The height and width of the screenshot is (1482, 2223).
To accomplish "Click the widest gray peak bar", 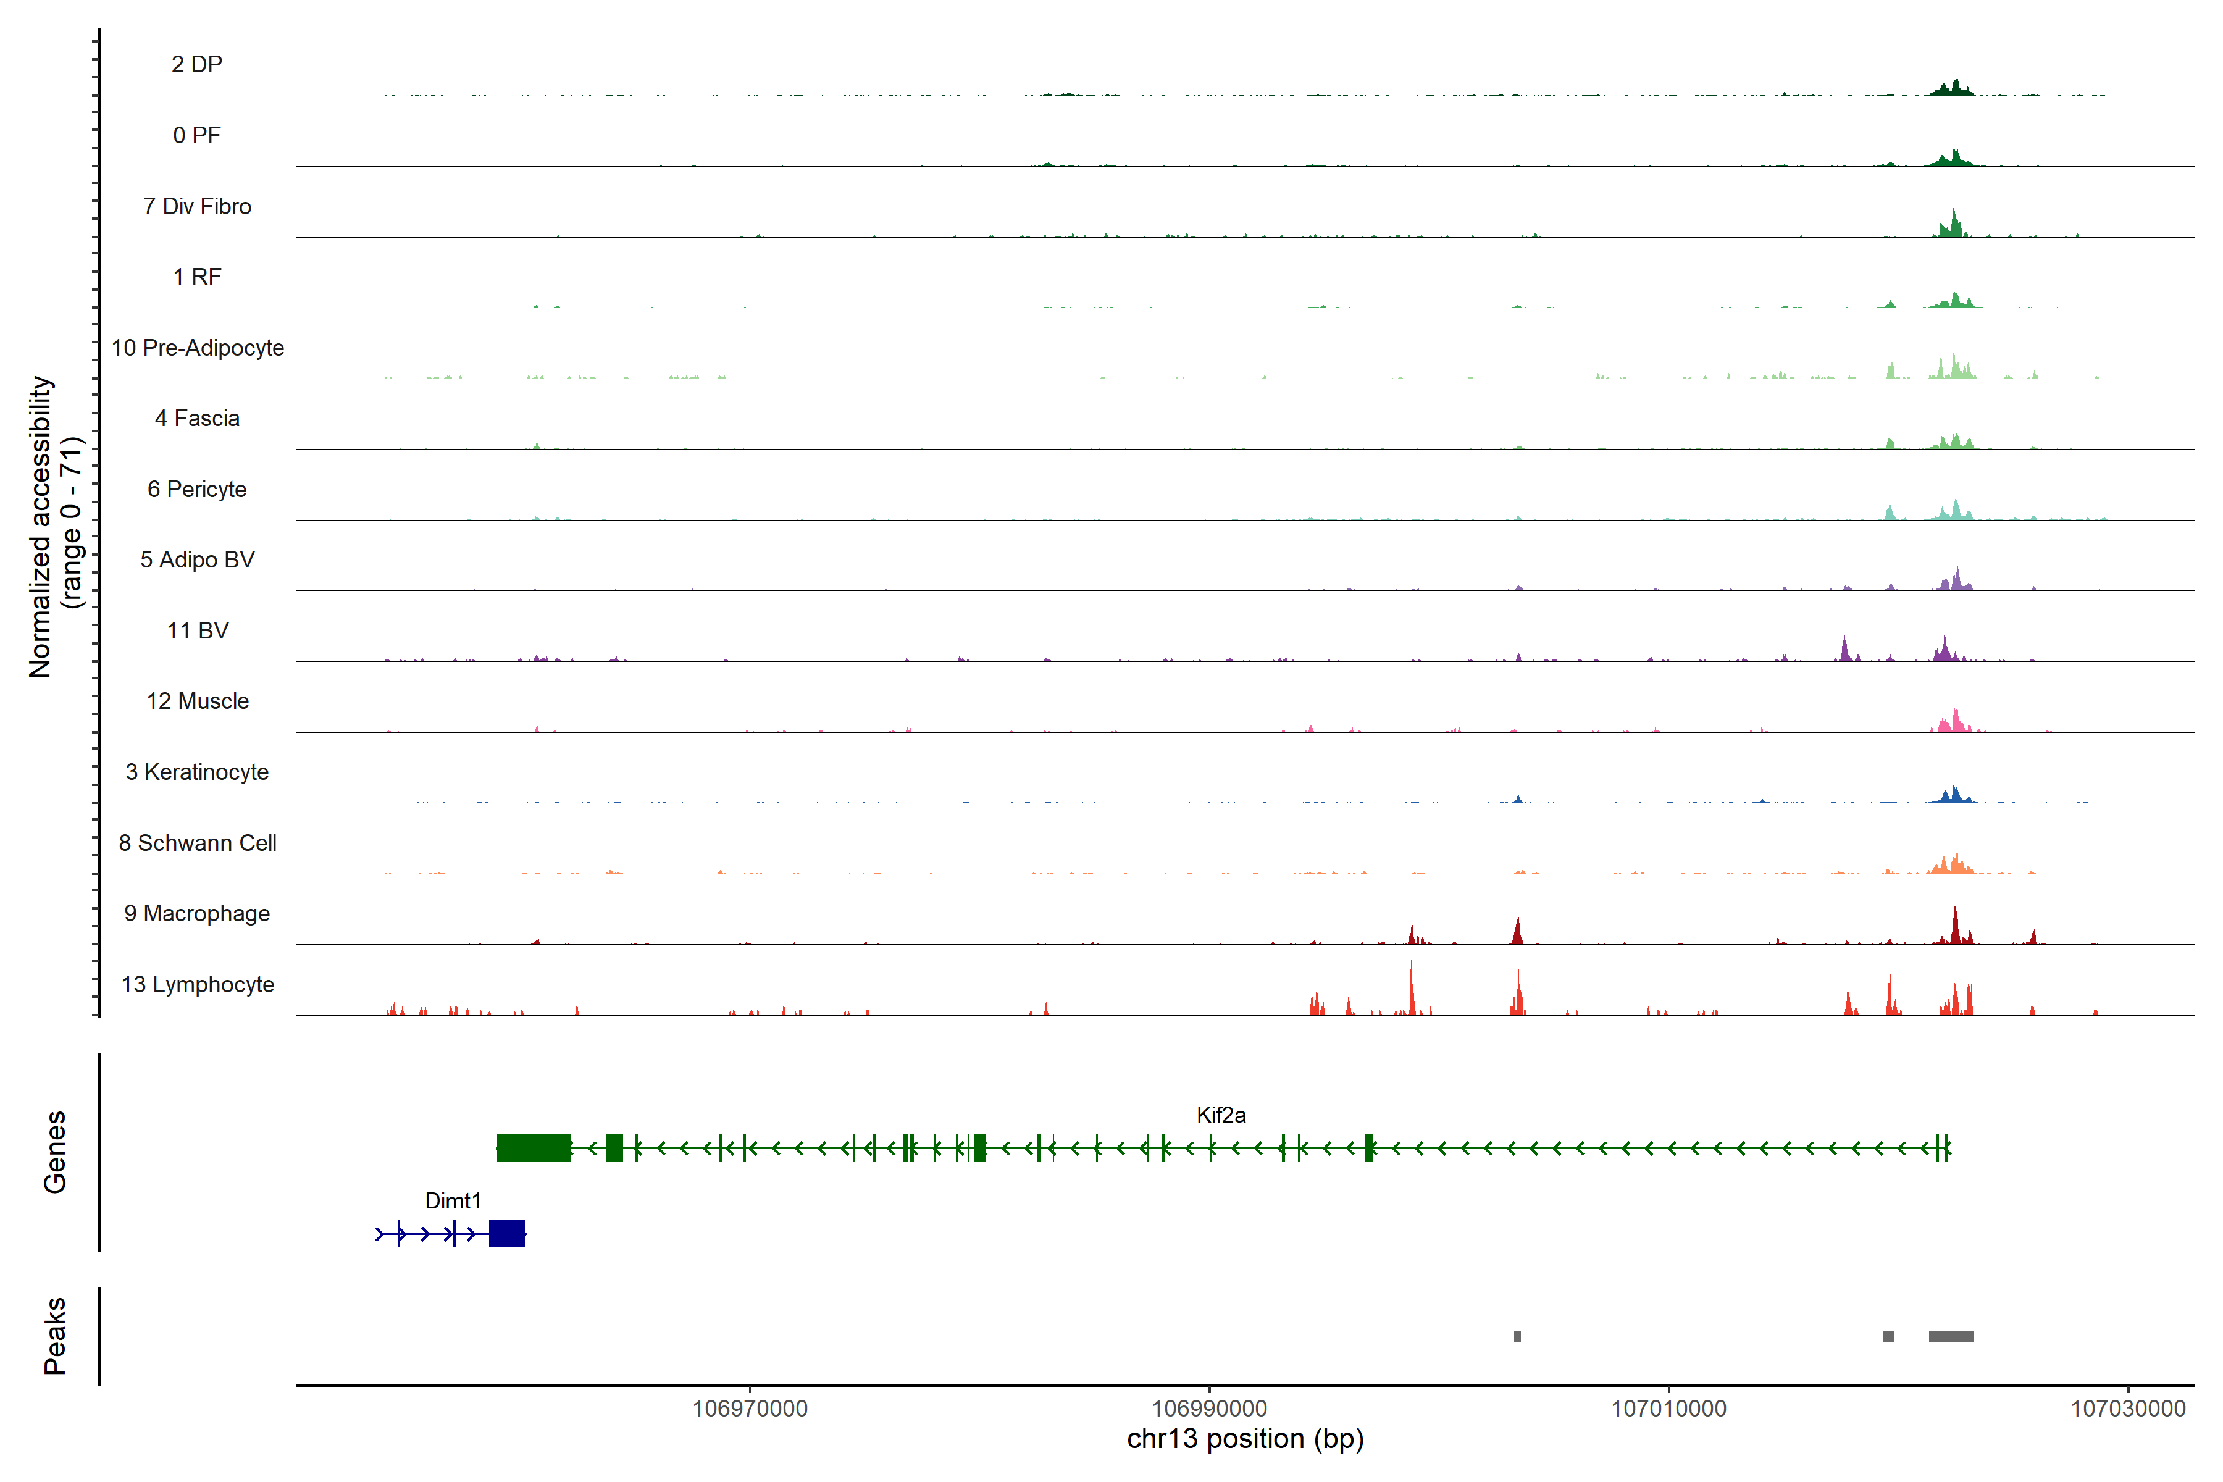I will (x=1951, y=1336).
